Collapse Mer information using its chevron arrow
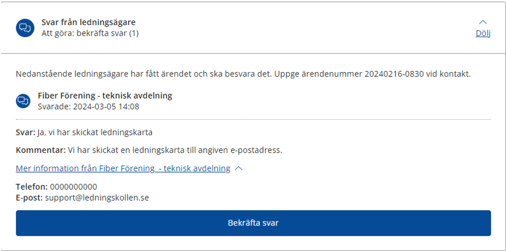 (239, 168)
